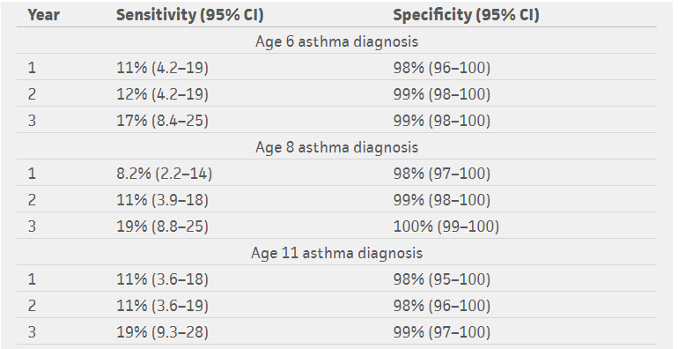The image size is (678, 349).
Task: Click specificity 98% (96–100) under Age 6
Action: tap(442, 68)
